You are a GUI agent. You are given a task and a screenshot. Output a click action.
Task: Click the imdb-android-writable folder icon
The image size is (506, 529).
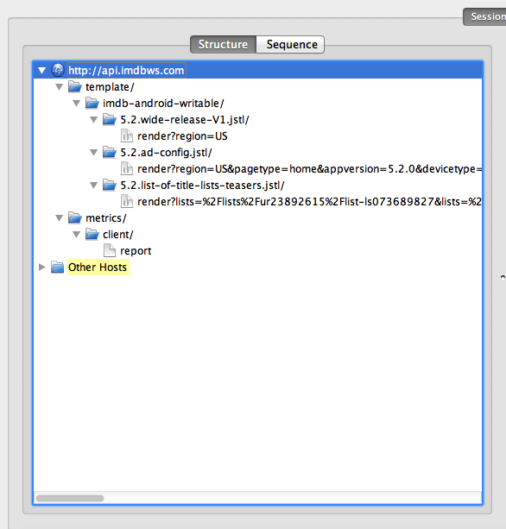[92, 103]
